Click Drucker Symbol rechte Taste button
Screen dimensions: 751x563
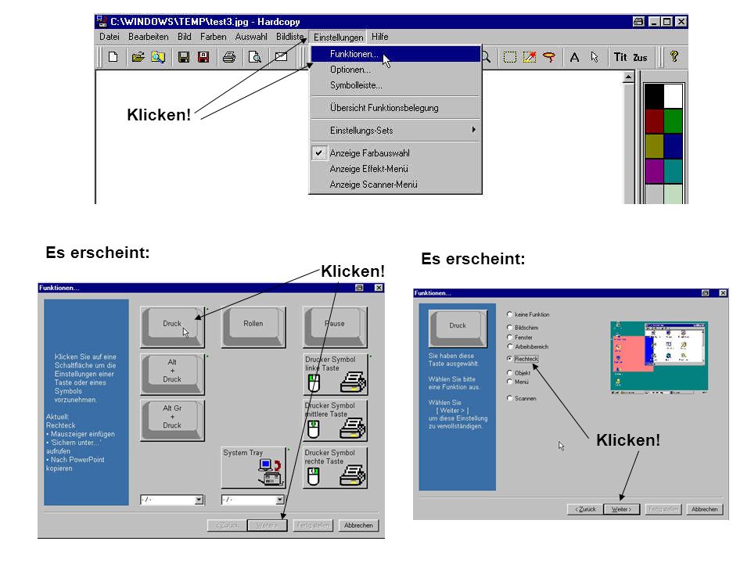(x=335, y=468)
